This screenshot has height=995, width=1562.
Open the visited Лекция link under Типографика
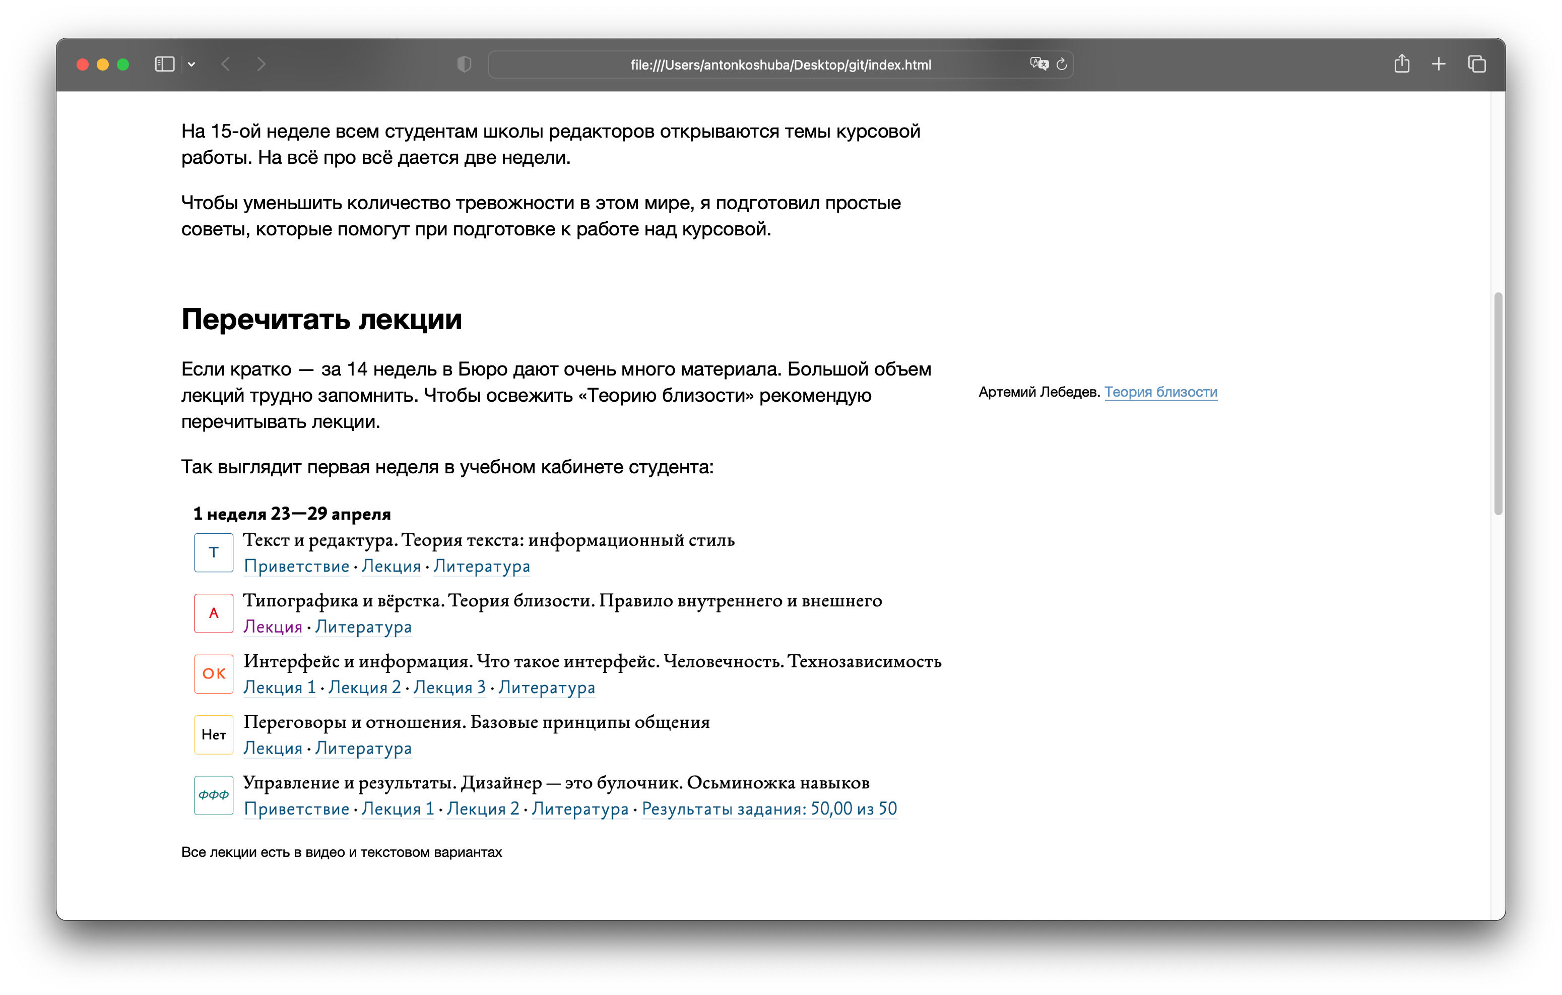point(273,627)
